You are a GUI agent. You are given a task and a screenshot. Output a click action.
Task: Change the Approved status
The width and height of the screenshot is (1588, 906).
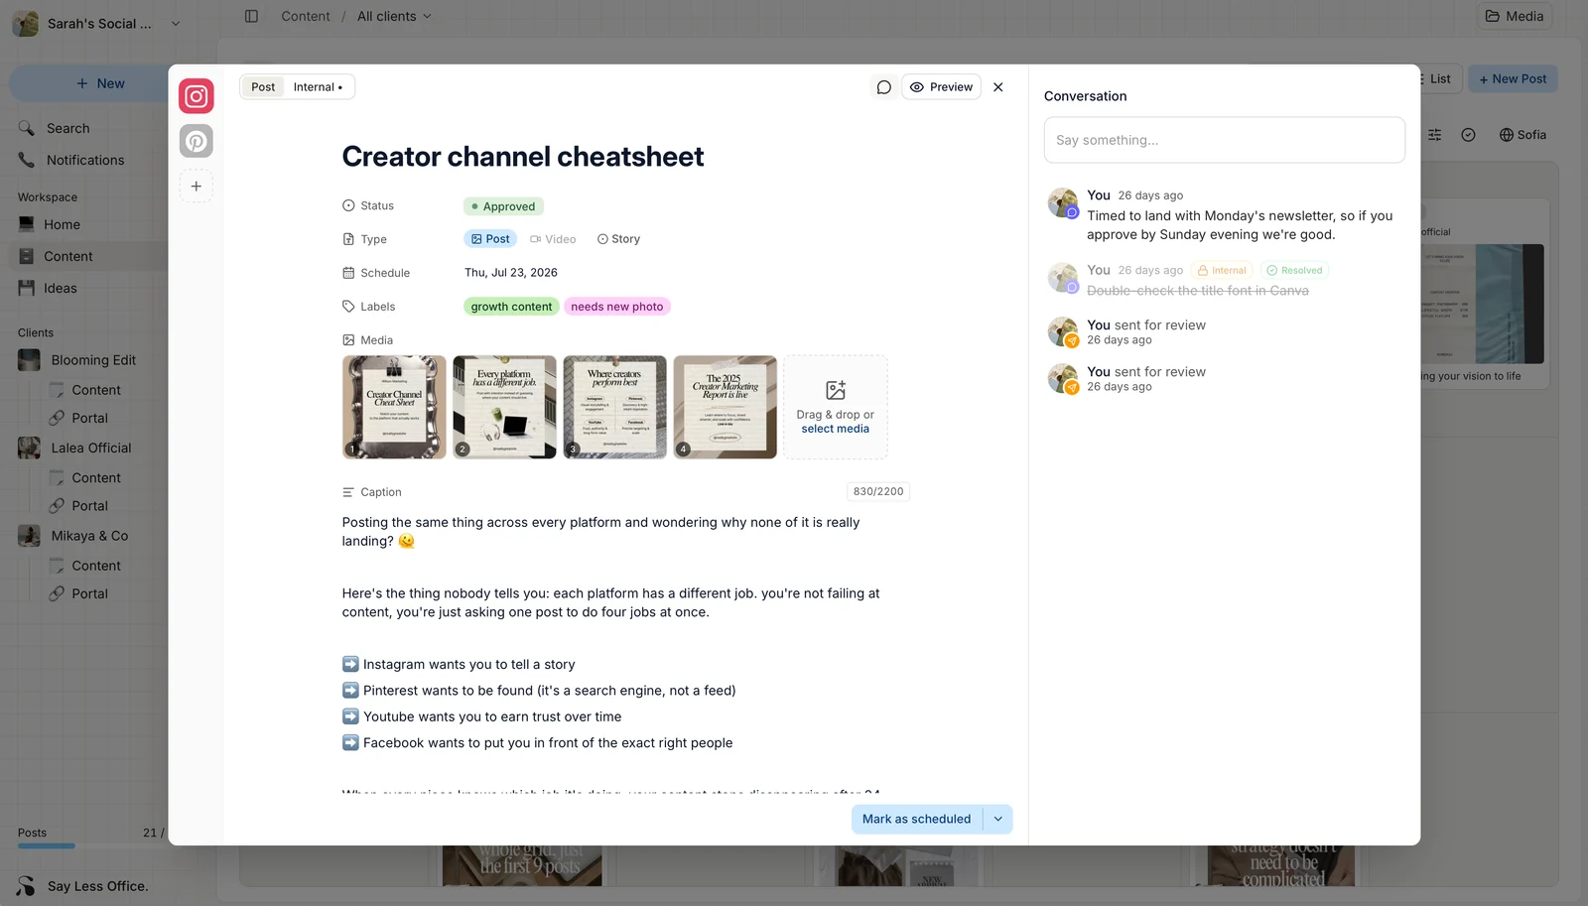tap(503, 206)
